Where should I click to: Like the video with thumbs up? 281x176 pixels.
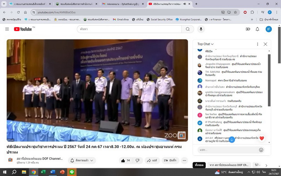pyautogui.click(x=126, y=161)
